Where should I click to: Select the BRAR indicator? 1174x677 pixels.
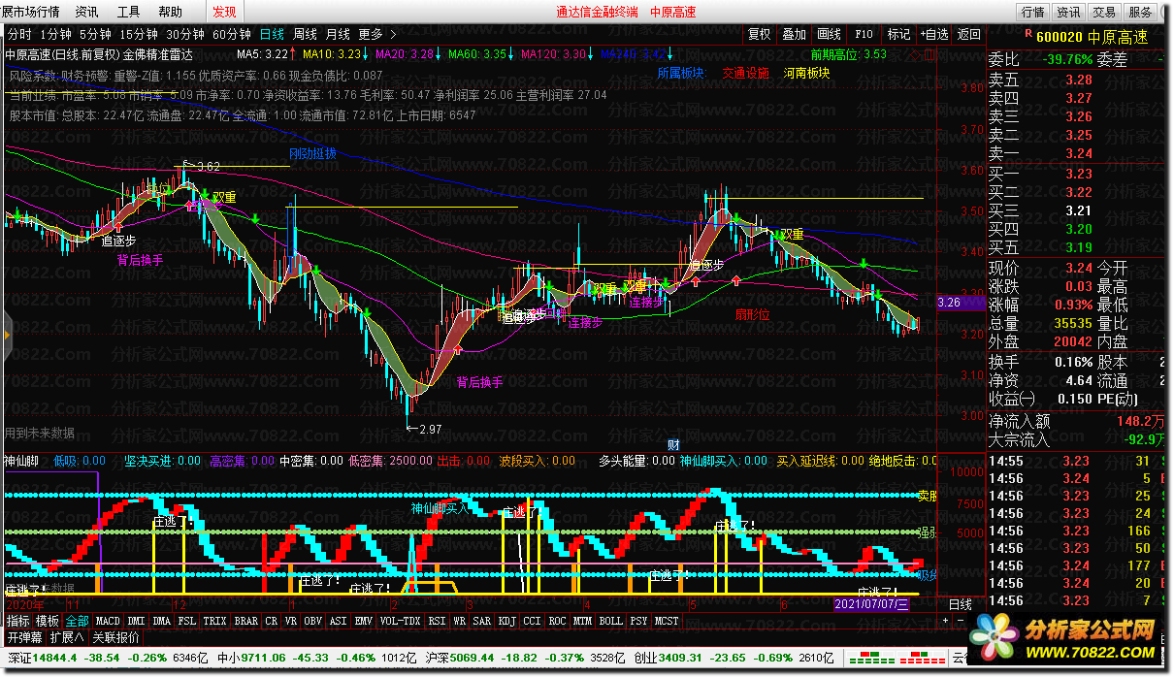(x=246, y=621)
